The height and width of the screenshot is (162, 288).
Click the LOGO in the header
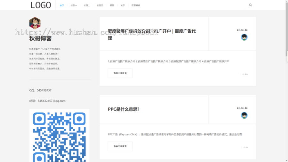[41, 5]
